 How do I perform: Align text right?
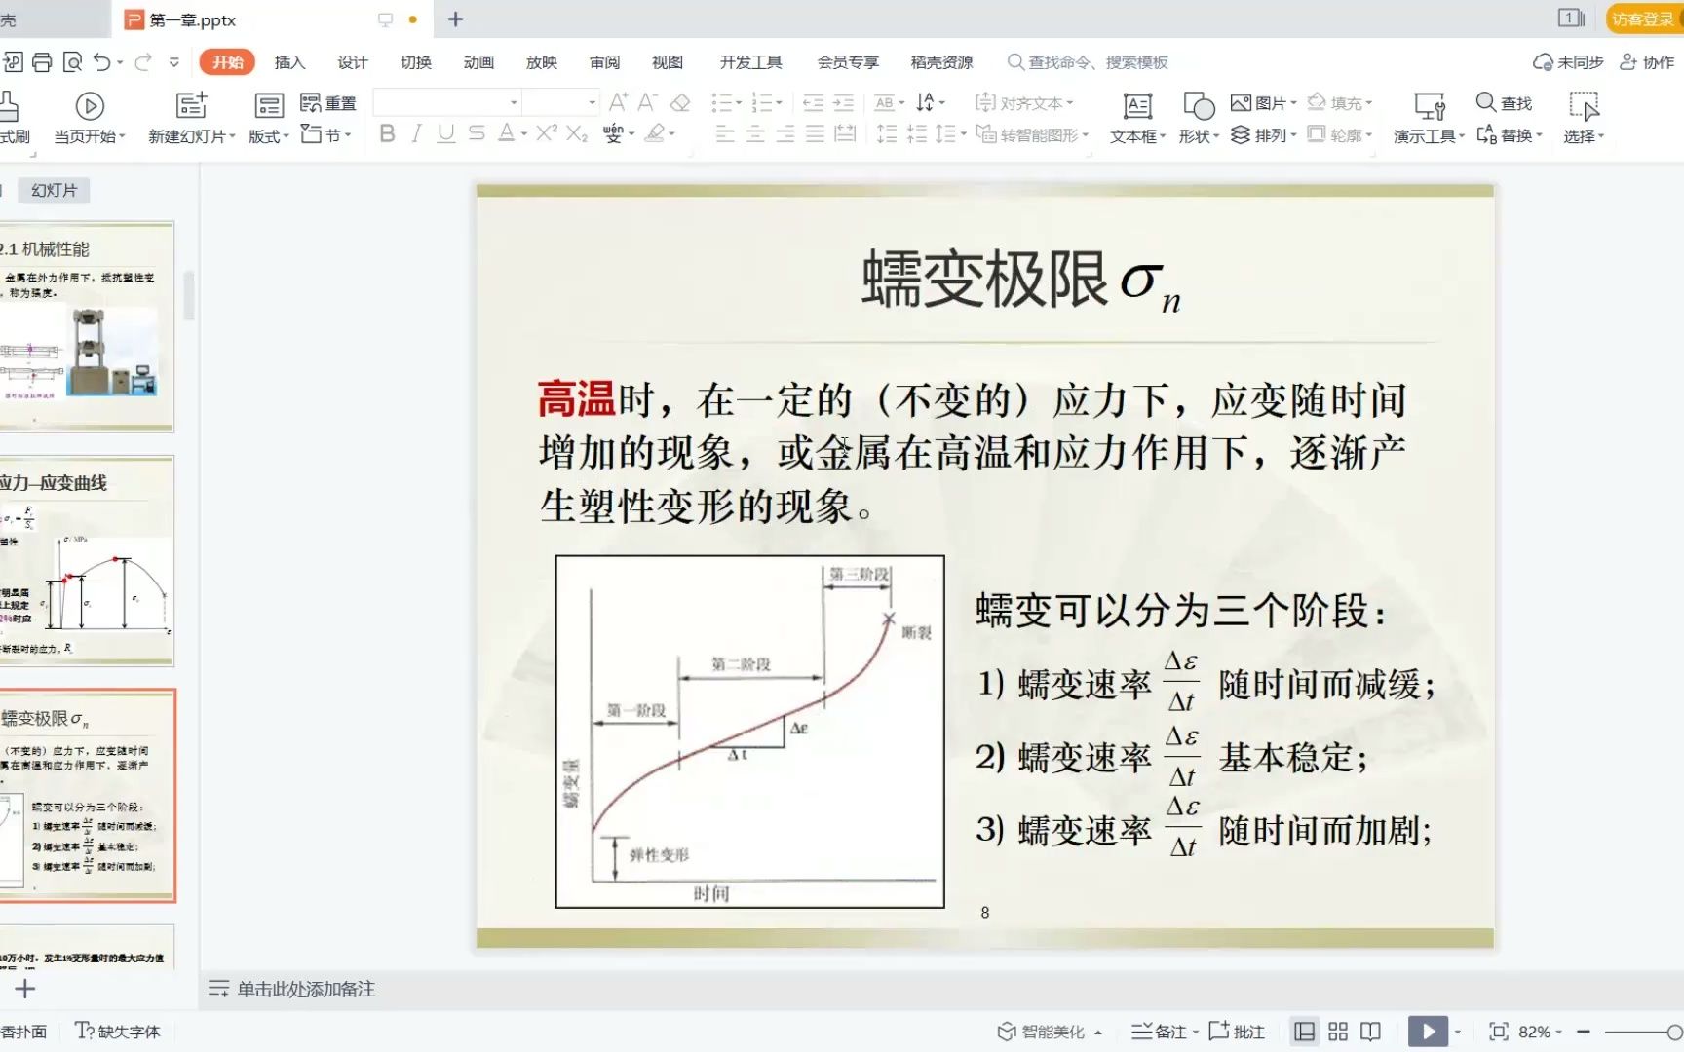click(x=785, y=133)
